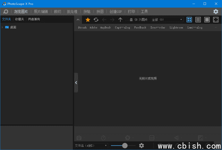
Task: Click the PhotoScape home logo icon
Action: coord(6,11)
